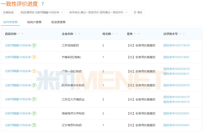Image resolution: width=203 pixels, height=132 pixels.
Task: Click the 批文数 column header
Action: [107, 34]
